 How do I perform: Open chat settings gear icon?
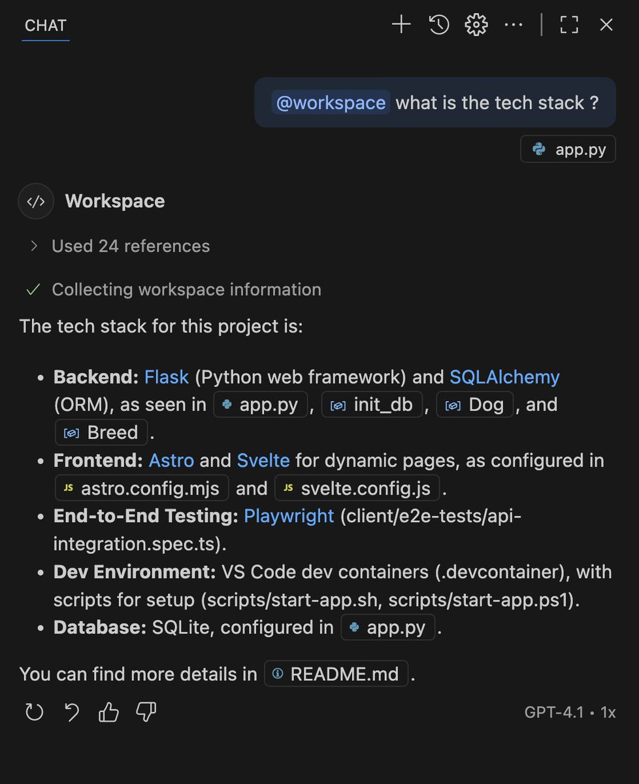(x=476, y=25)
